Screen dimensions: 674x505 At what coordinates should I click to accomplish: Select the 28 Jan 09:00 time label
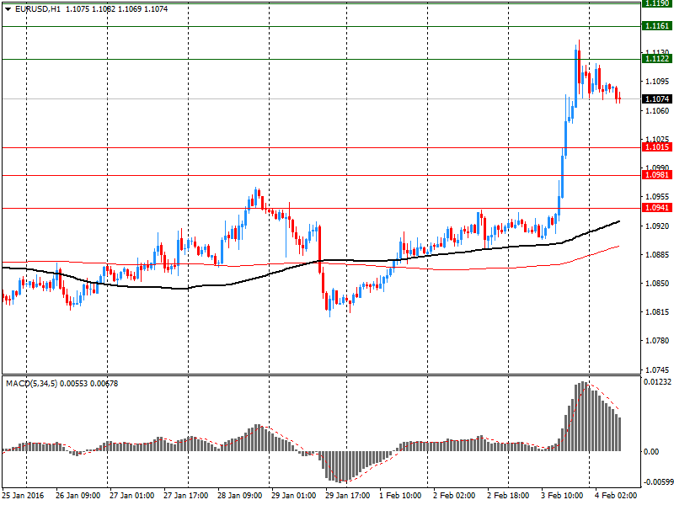click(x=239, y=496)
